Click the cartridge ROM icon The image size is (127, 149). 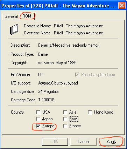(x=14, y=29)
